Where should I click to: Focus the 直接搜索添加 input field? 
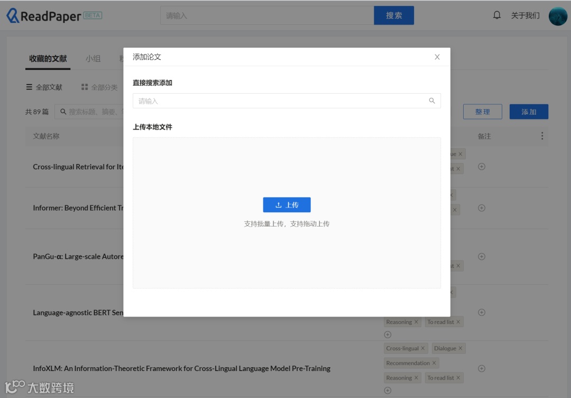pos(287,101)
